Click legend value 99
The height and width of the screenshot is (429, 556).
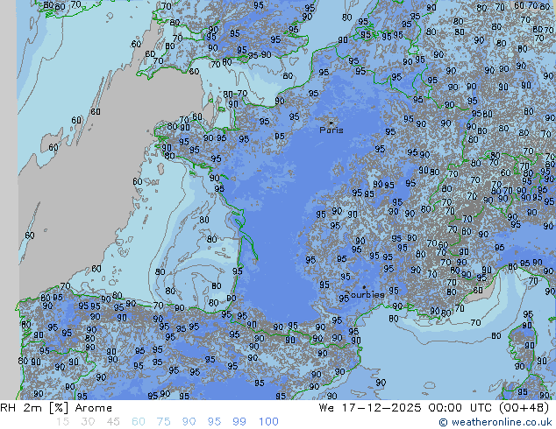point(239,422)
